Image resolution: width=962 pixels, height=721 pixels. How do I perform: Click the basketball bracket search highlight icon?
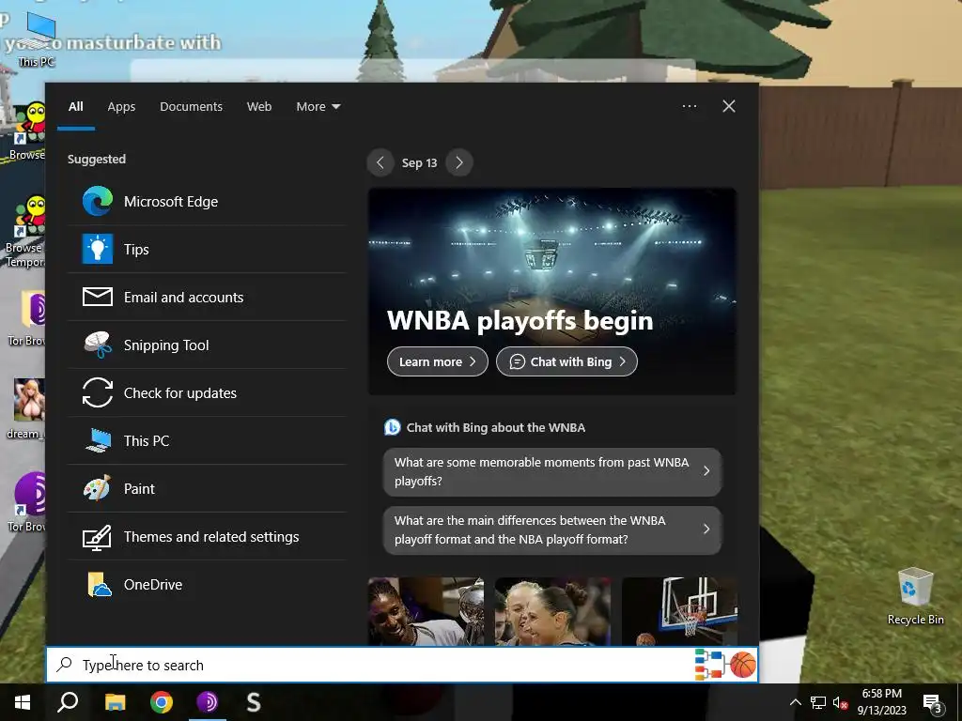tap(725, 665)
